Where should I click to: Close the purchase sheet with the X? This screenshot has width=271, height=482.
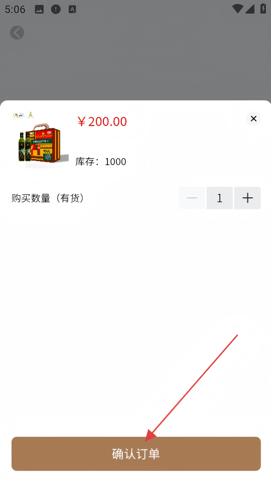253,118
